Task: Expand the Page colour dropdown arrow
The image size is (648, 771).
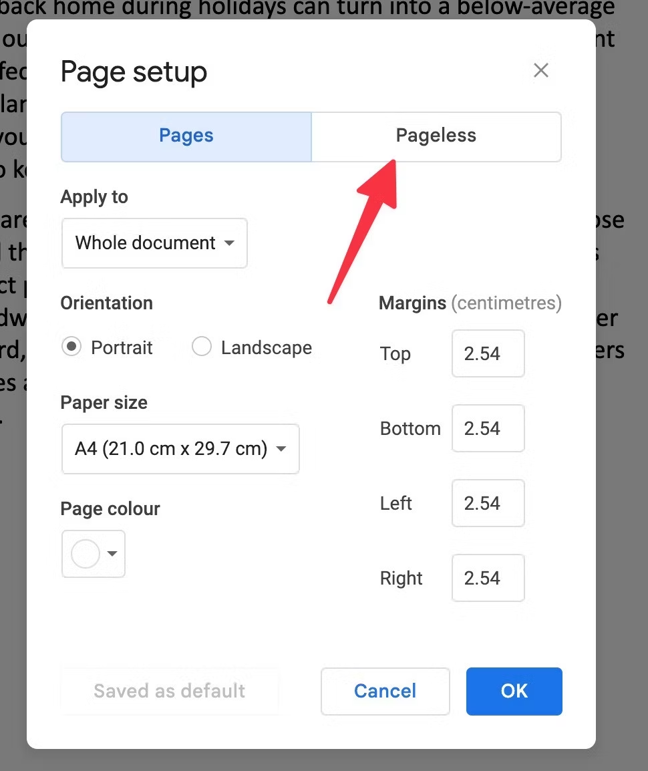Action: [x=112, y=554]
